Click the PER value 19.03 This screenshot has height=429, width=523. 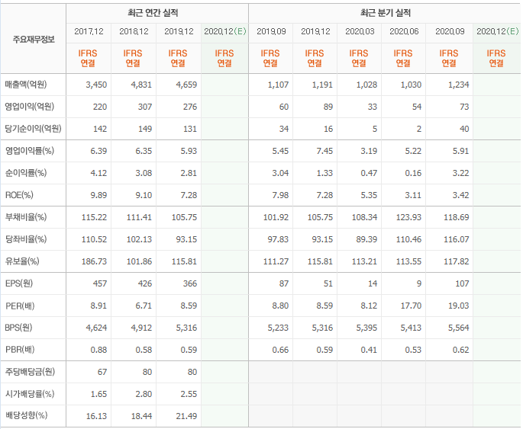(x=459, y=306)
